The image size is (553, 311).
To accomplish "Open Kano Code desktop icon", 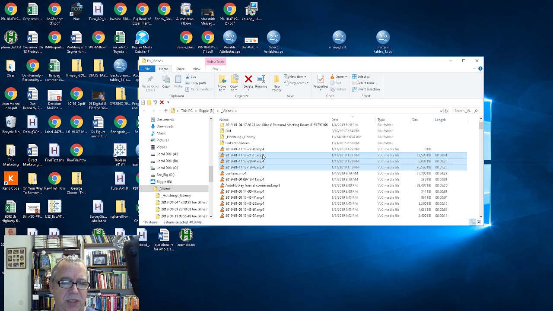I will point(11,181).
